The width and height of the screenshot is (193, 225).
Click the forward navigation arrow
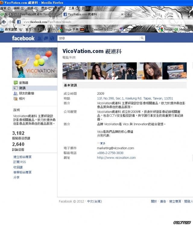tap(10, 22)
